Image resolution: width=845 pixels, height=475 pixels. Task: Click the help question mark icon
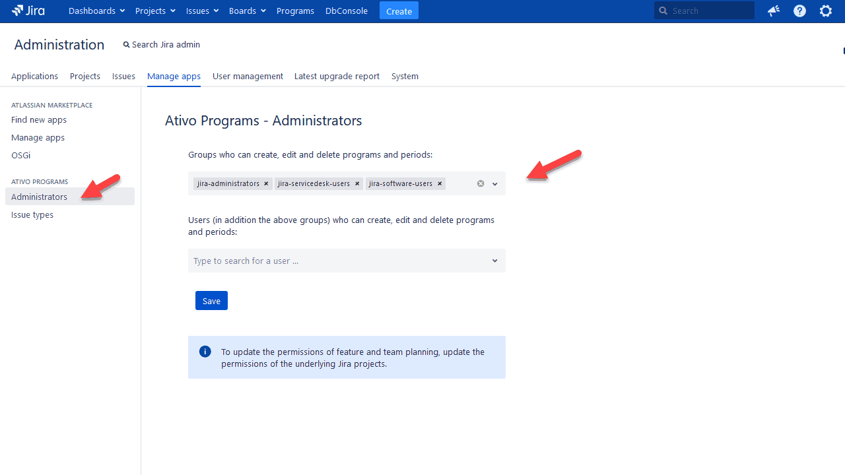(x=799, y=11)
